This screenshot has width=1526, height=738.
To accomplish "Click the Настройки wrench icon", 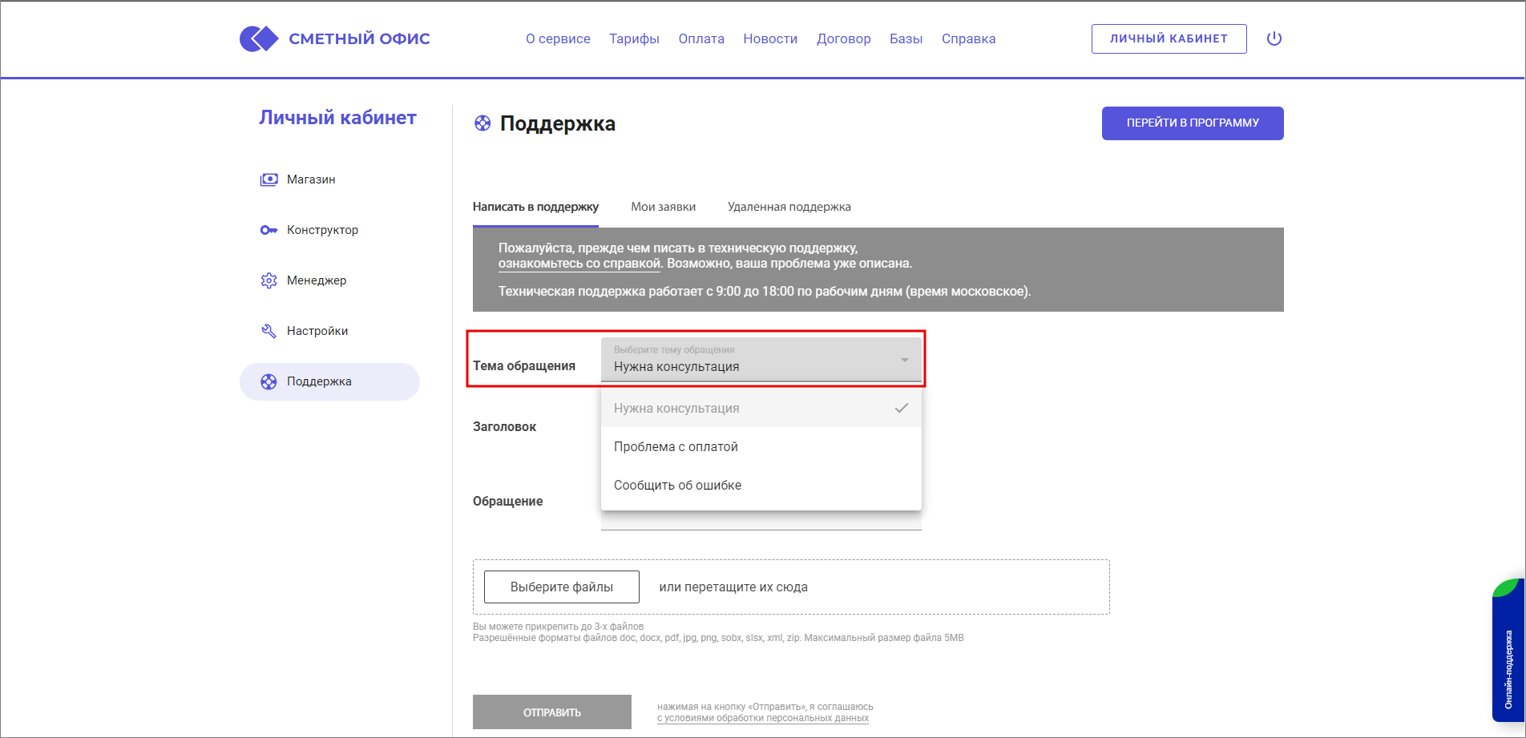I will (268, 330).
